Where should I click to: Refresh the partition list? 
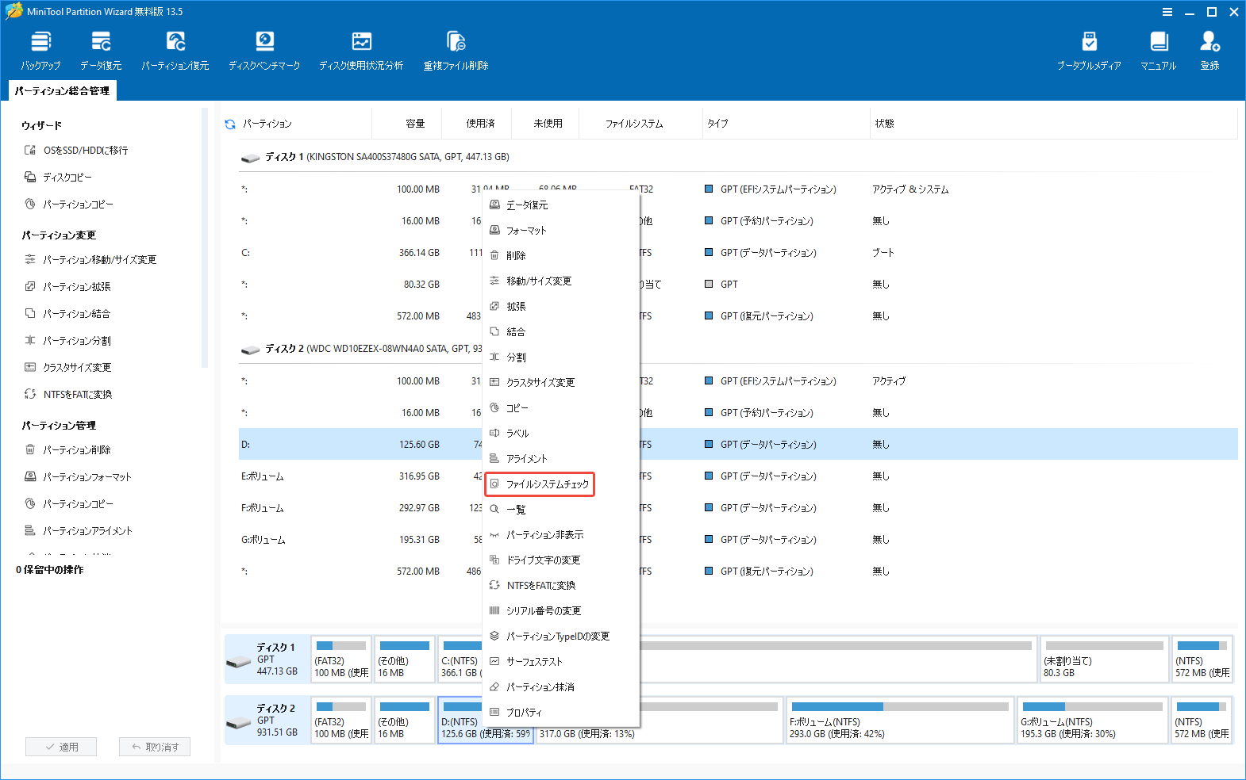230,124
